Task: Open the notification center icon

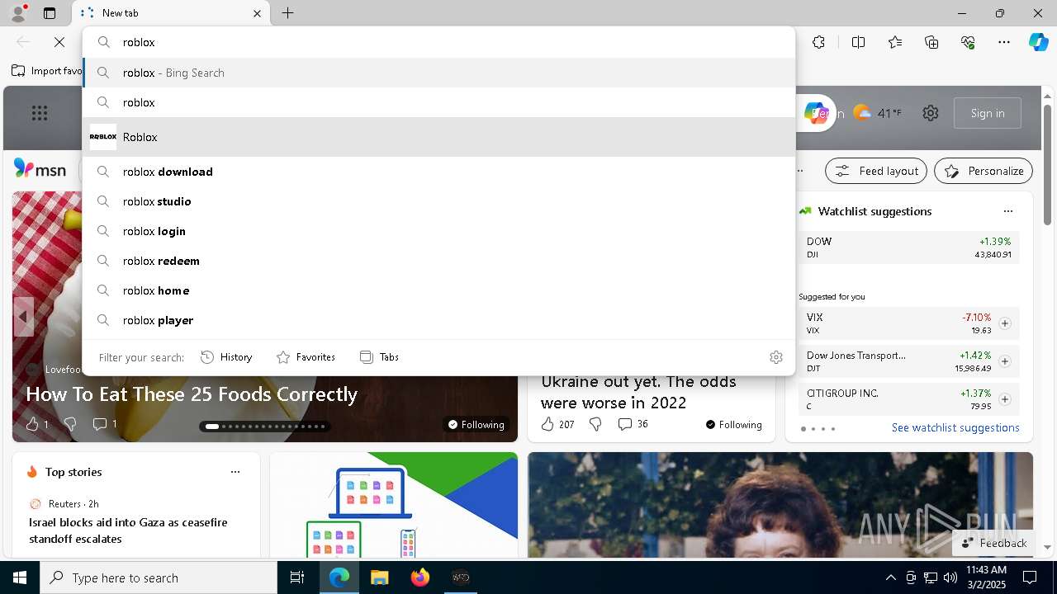Action: coord(1030,577)
